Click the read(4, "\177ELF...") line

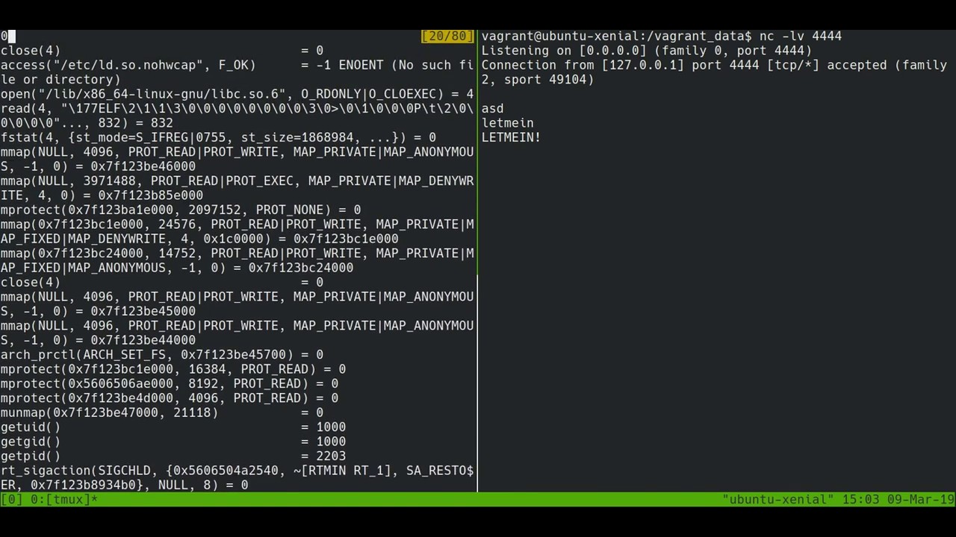point(237,116)
